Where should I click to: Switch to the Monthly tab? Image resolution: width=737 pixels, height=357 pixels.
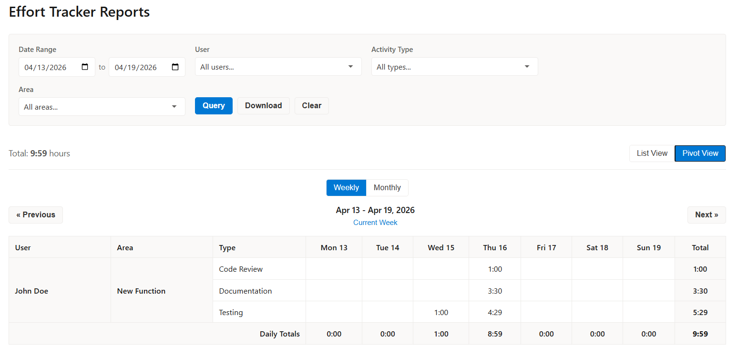[x=387, y=188]
